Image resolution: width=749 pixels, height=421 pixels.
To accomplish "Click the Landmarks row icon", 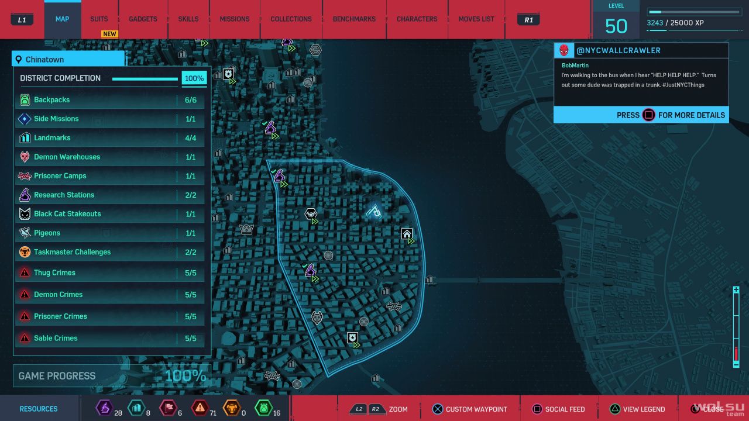I will point(25,138).
